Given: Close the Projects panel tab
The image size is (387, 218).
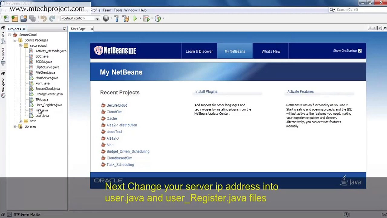Looking at the screenshot, I should point(24,29).
